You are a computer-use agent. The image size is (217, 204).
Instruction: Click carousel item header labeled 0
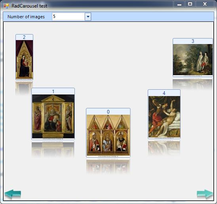coord(108,112)
